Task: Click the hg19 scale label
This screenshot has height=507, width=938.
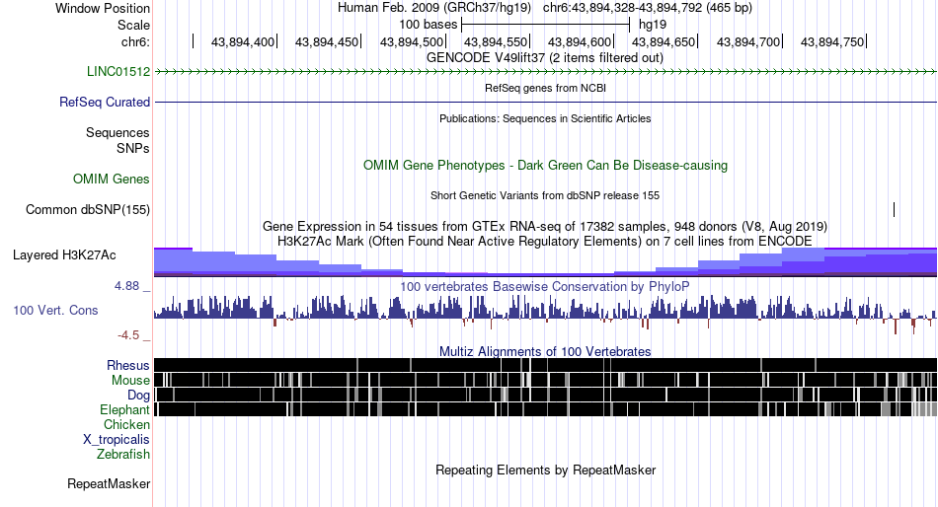Action: point(653,25)
